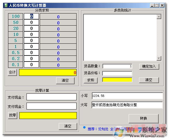This screenshot has height=140, width=169.
Task: Click the 求和 button
Action: coord(91,80)
